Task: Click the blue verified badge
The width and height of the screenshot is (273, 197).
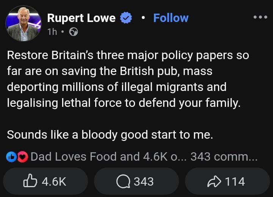Action: [x=126, y=18]
